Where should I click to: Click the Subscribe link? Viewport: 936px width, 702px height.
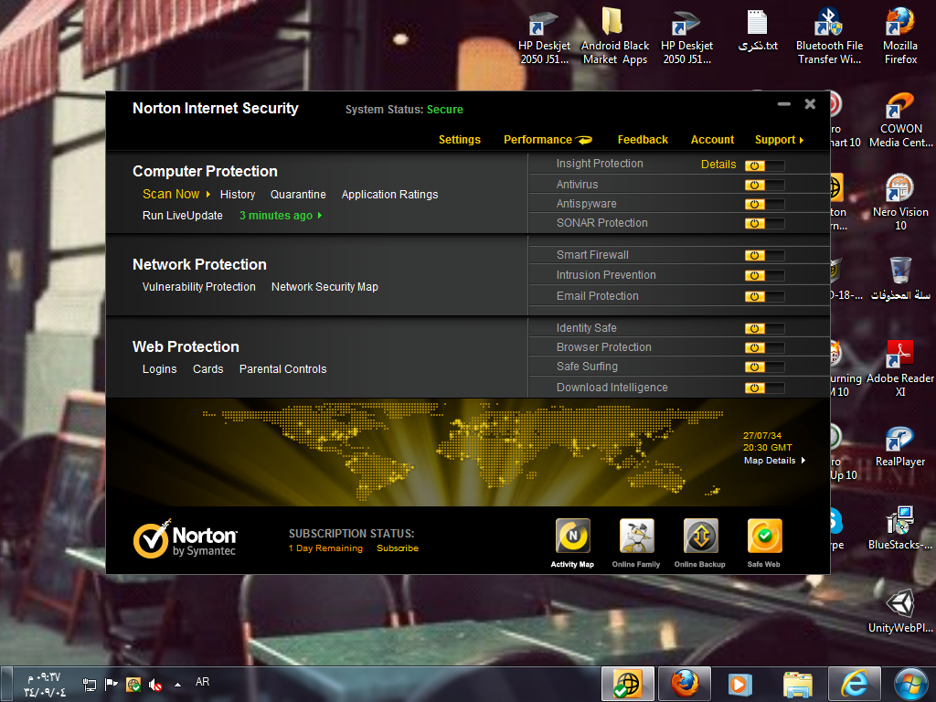(398, 548)
